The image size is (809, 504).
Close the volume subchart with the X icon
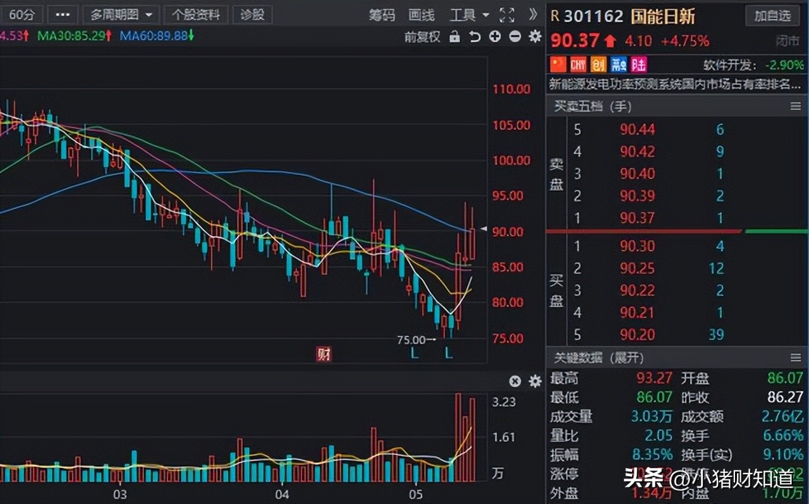[x=515, y=381]
